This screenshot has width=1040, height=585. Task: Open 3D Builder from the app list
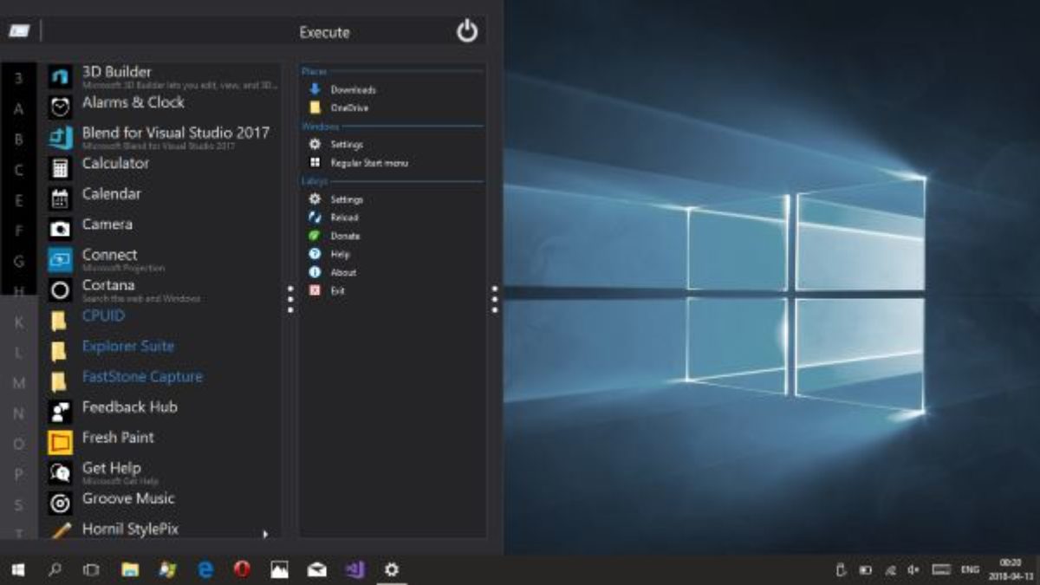tap(116, 73)
